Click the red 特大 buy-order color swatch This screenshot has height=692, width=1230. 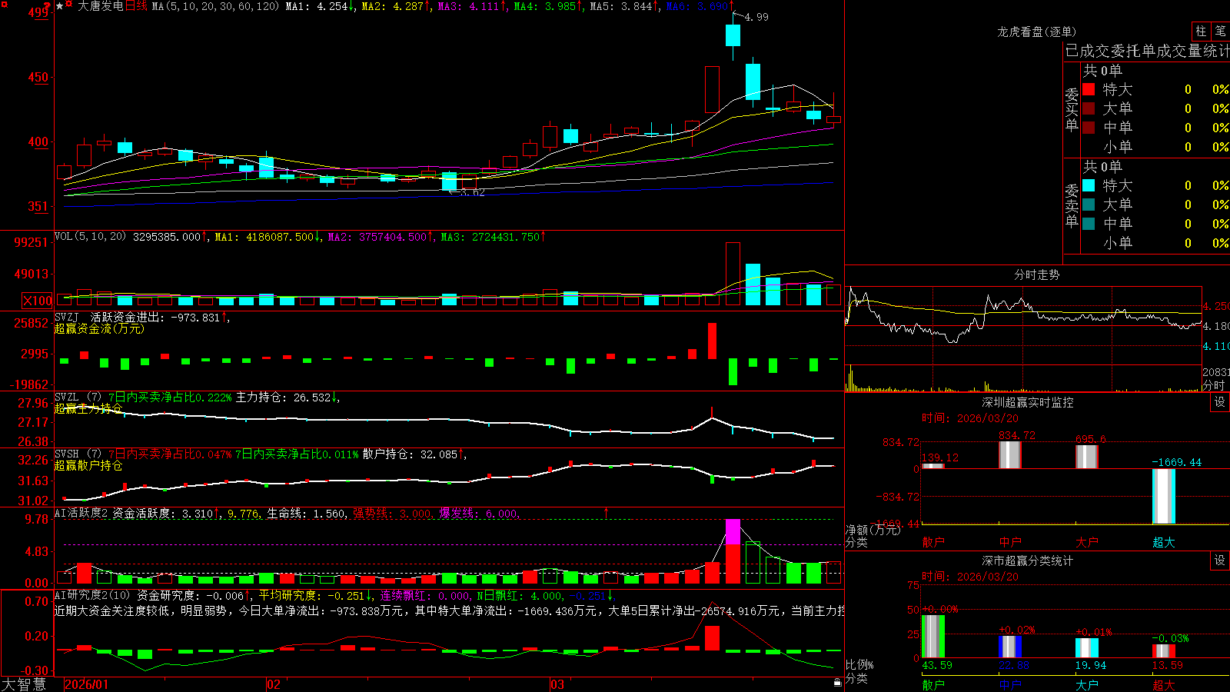click(1089, 89)
